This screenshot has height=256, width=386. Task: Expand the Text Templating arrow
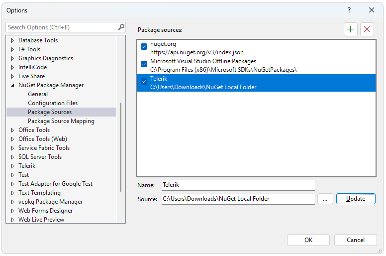[x=12, y=193]
